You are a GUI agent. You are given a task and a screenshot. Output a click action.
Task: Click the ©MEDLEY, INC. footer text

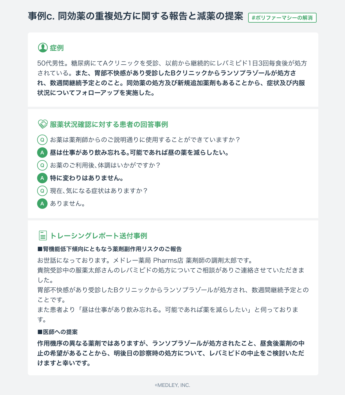coord(173,385)
